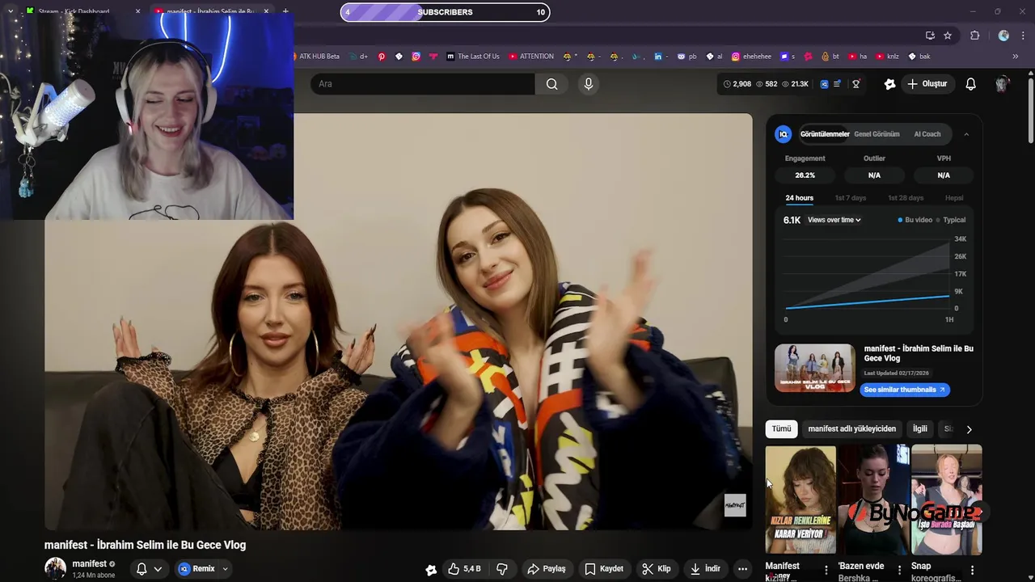1035x582 pixels.
Task: Dislike the video with thumbs-down button
Action: click(x=502, y=569)
